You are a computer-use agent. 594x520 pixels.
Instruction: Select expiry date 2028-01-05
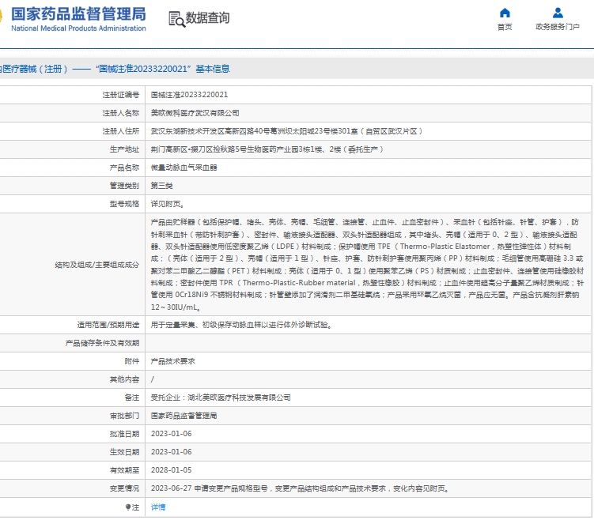171,470
